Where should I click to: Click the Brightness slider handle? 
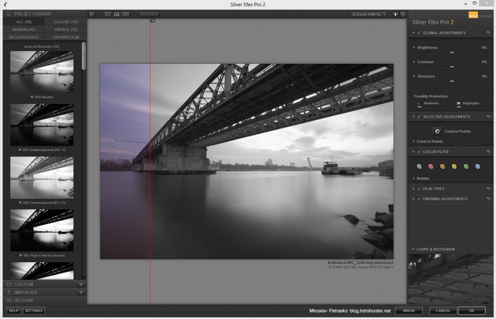coord(452,52)
